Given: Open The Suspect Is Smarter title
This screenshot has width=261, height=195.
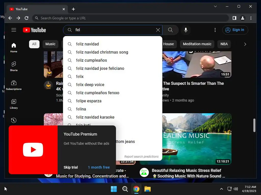Looking at the screenshot, I should click(193, 86).
